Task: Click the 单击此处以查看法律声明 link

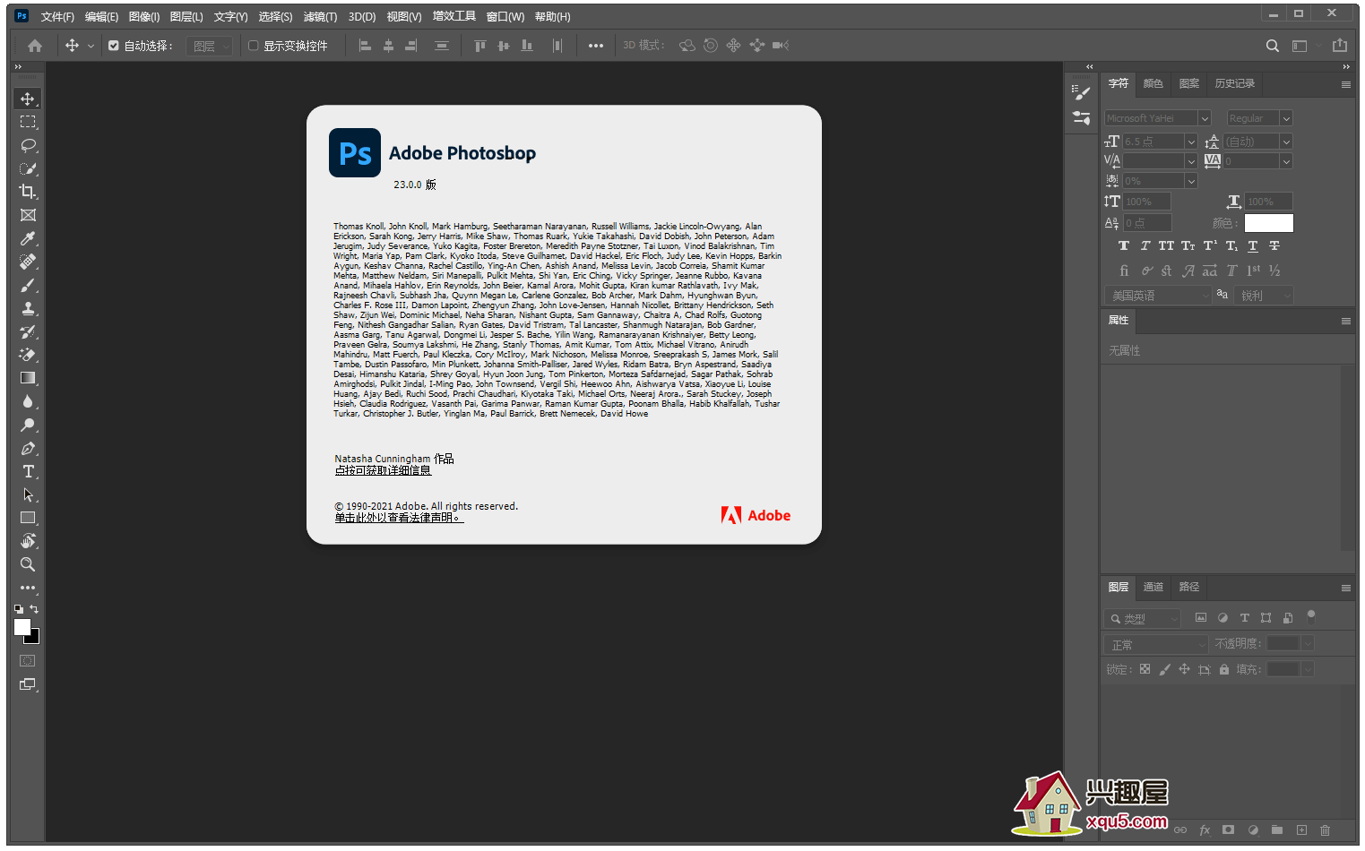Action: pyautogui.click(x=399, y=518)
